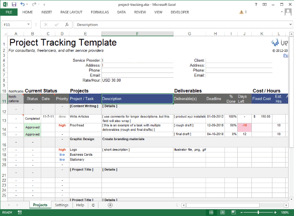Click the Undo arrow icon
This screenshot has width=294, height=216.
[23, 4]
